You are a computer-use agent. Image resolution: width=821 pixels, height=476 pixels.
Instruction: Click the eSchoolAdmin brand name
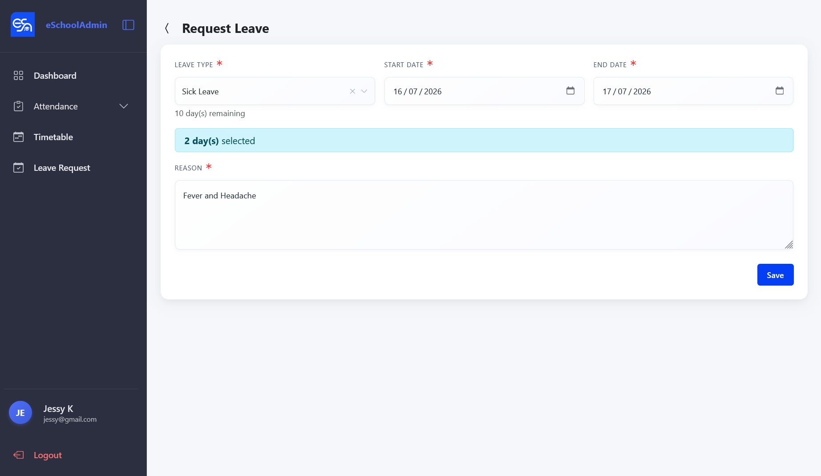click(77, 25)
